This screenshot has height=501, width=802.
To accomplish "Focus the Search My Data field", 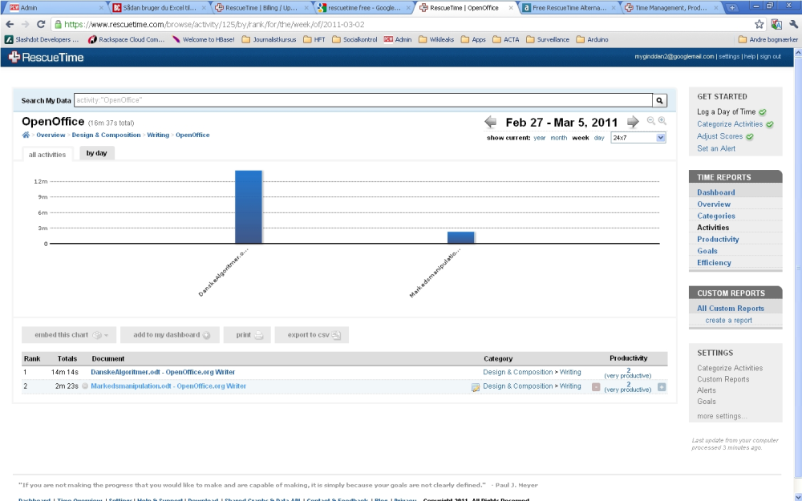I will [363, 100].
